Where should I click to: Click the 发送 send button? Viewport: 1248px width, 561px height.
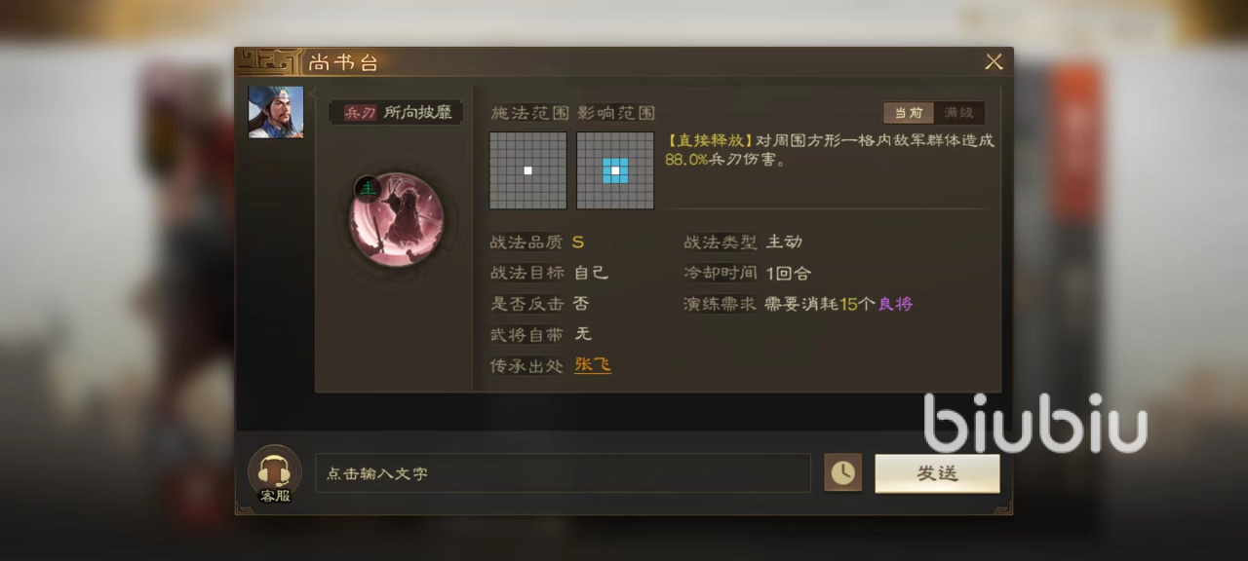[937, 473]
